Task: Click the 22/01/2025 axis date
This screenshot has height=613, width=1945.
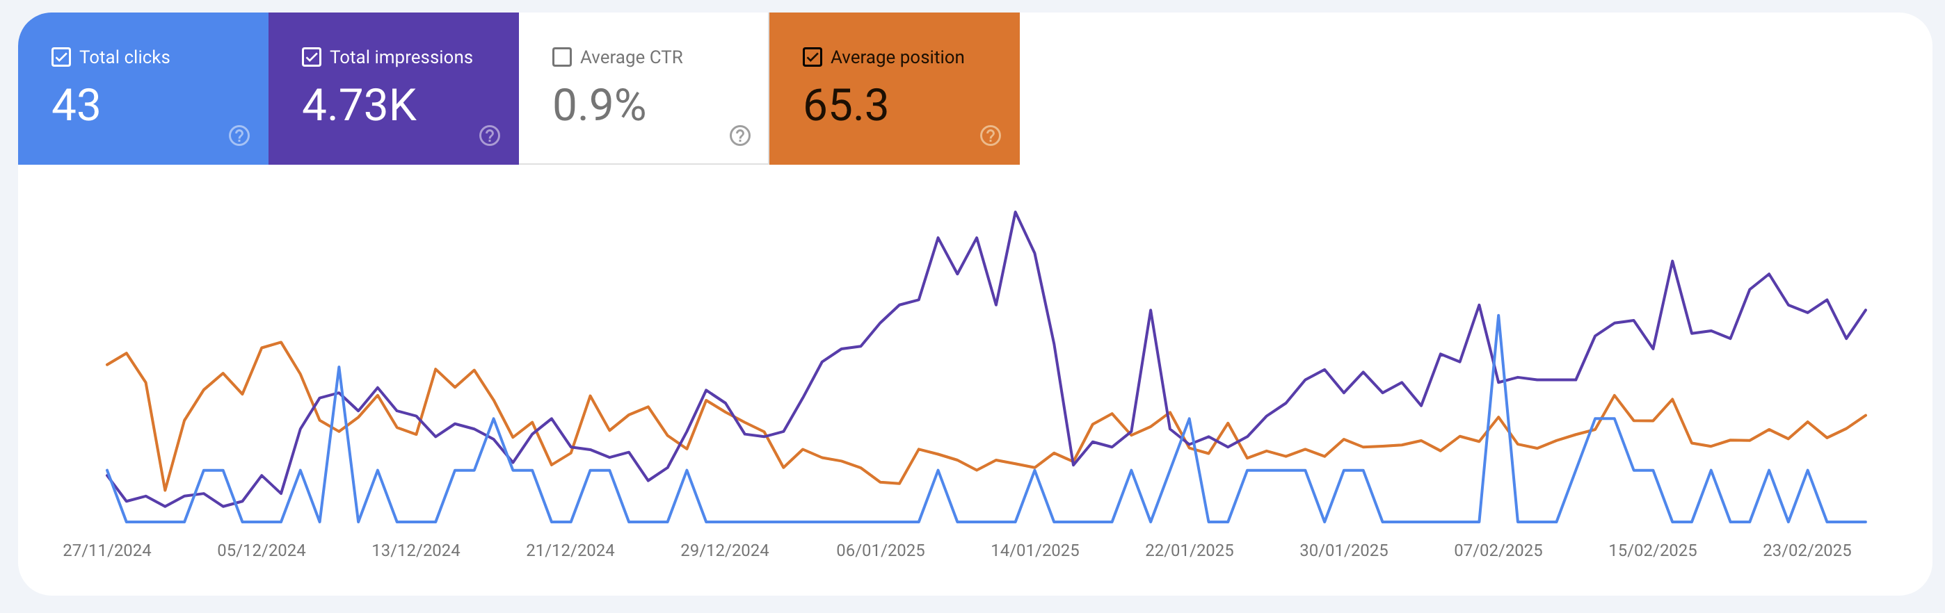Action: pos(1190,550)
